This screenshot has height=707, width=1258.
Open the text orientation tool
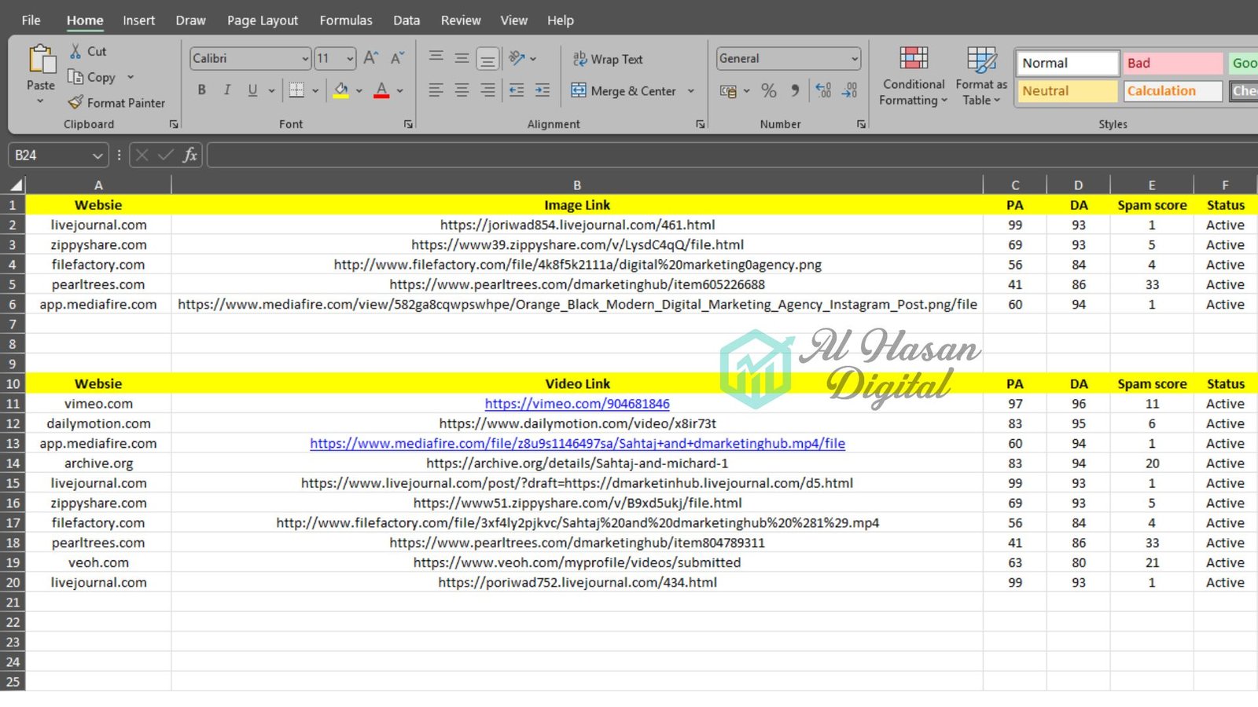(517, 57)
